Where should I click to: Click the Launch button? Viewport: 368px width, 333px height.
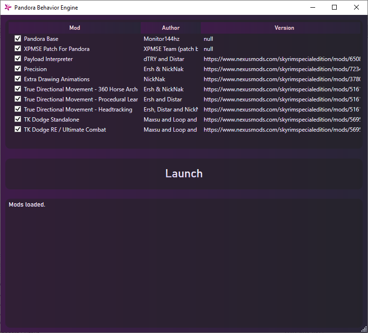click(184, 174)
